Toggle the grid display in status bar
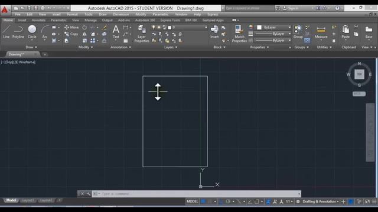 pyautogui.click(x=203, y=201)
